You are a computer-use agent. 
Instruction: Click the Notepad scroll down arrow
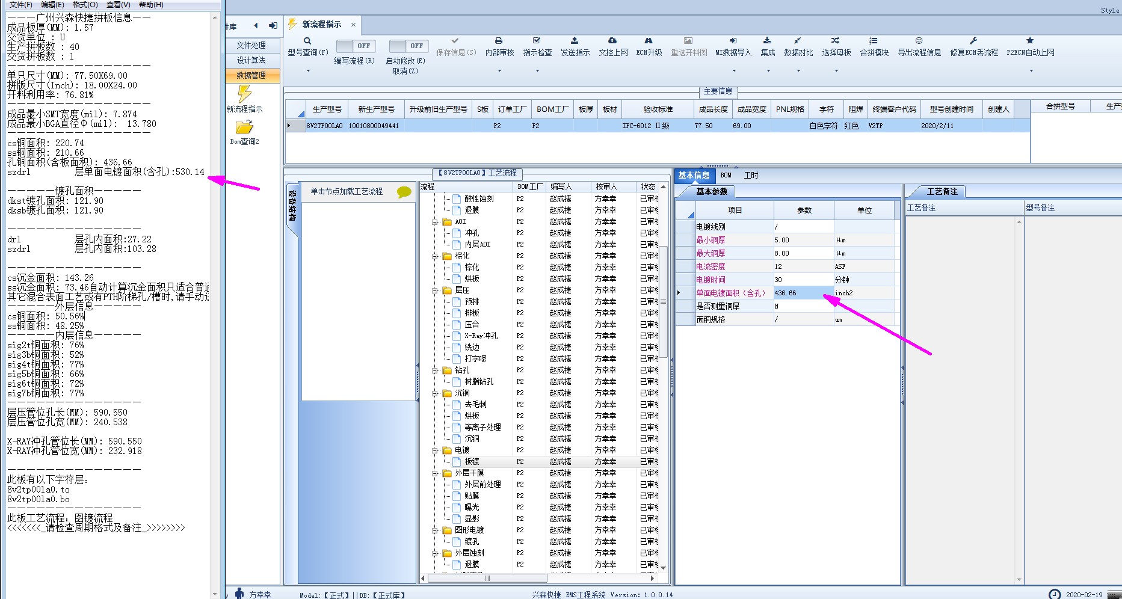[215, 594]
